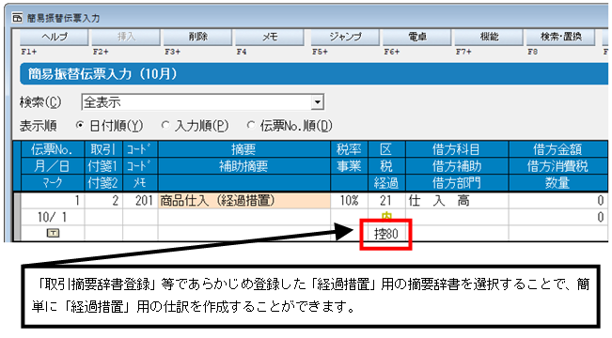This screenshot has height=338, width=612.
Task: Click the 削除 button
Action: coord(197,37)
